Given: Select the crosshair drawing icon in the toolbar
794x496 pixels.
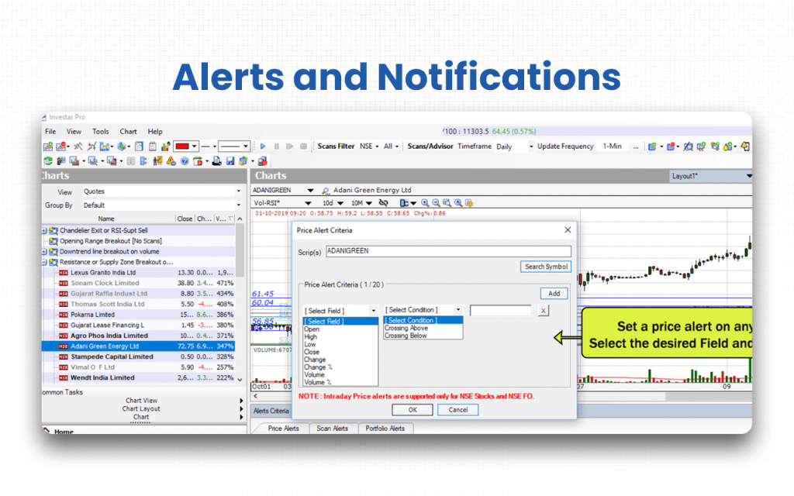Looking at the screenshot, I should [x=77, y=146].
